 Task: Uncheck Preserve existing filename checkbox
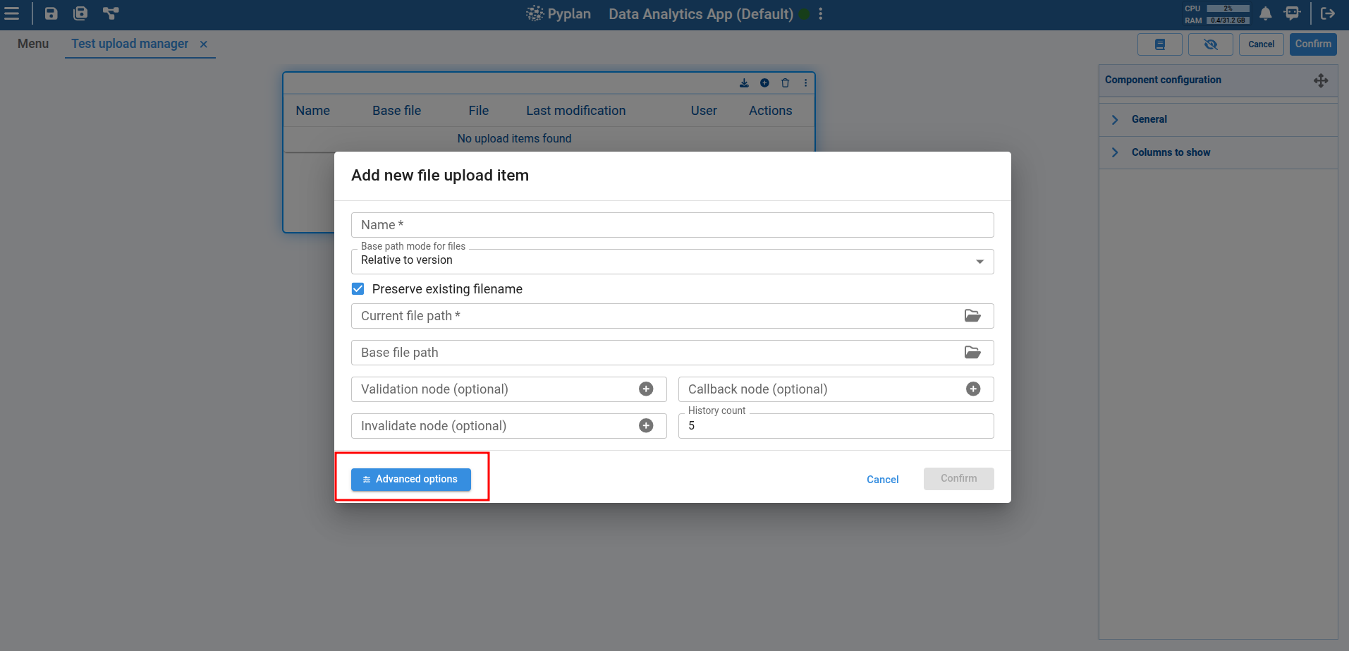(358, 289)
